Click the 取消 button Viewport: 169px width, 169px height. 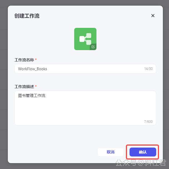coord(110,152)
